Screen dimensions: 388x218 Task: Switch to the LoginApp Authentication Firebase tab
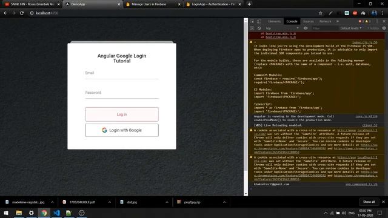click(213, 4)
